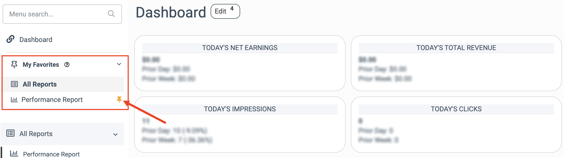Unpin Performance Report using the orange pin
Screen dimensions: 564x158
[119, 99]
